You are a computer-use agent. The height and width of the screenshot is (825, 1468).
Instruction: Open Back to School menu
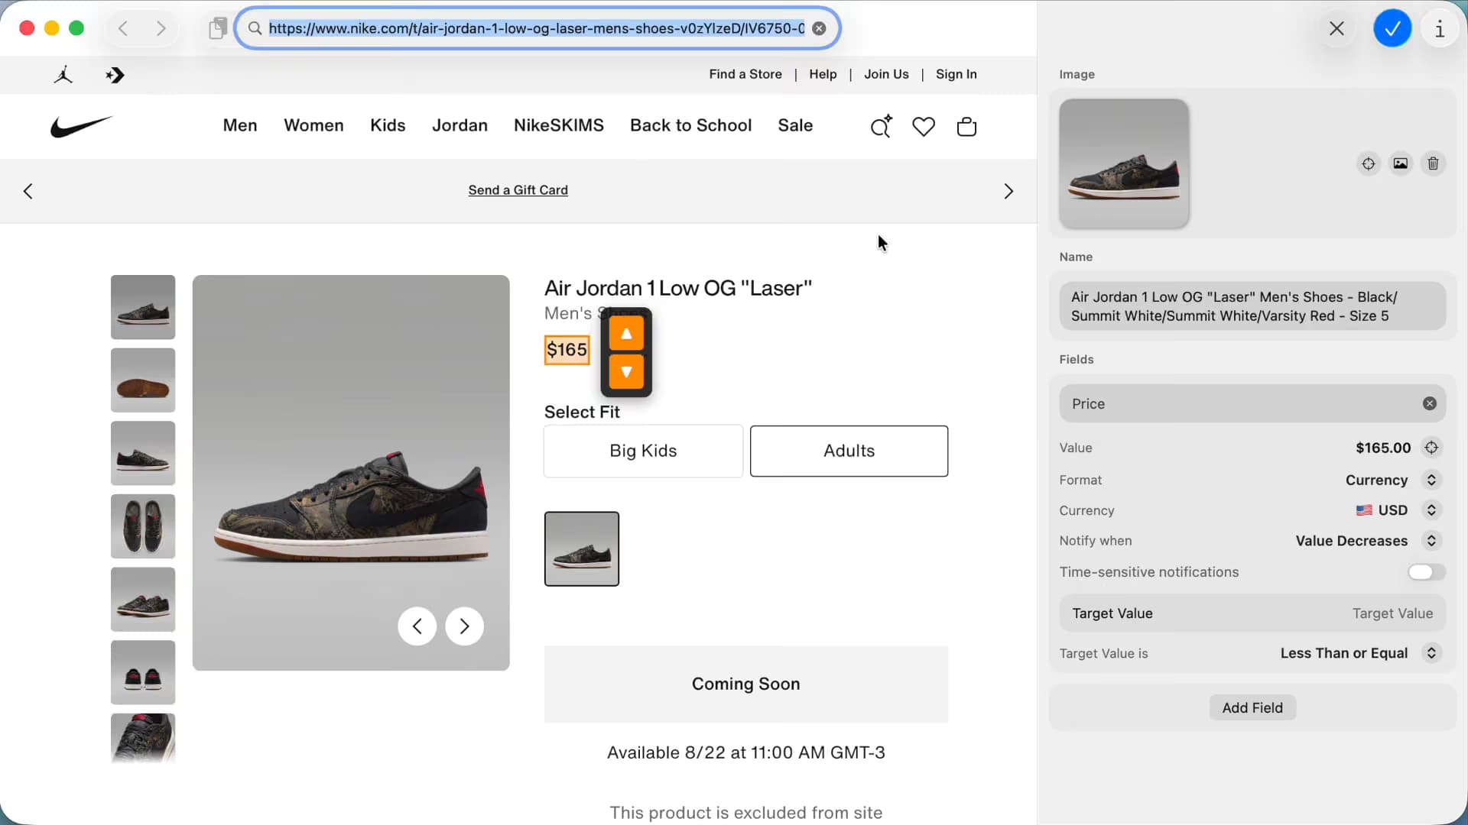click(691, 125)
